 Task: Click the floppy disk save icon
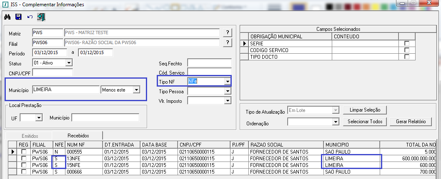18,17
